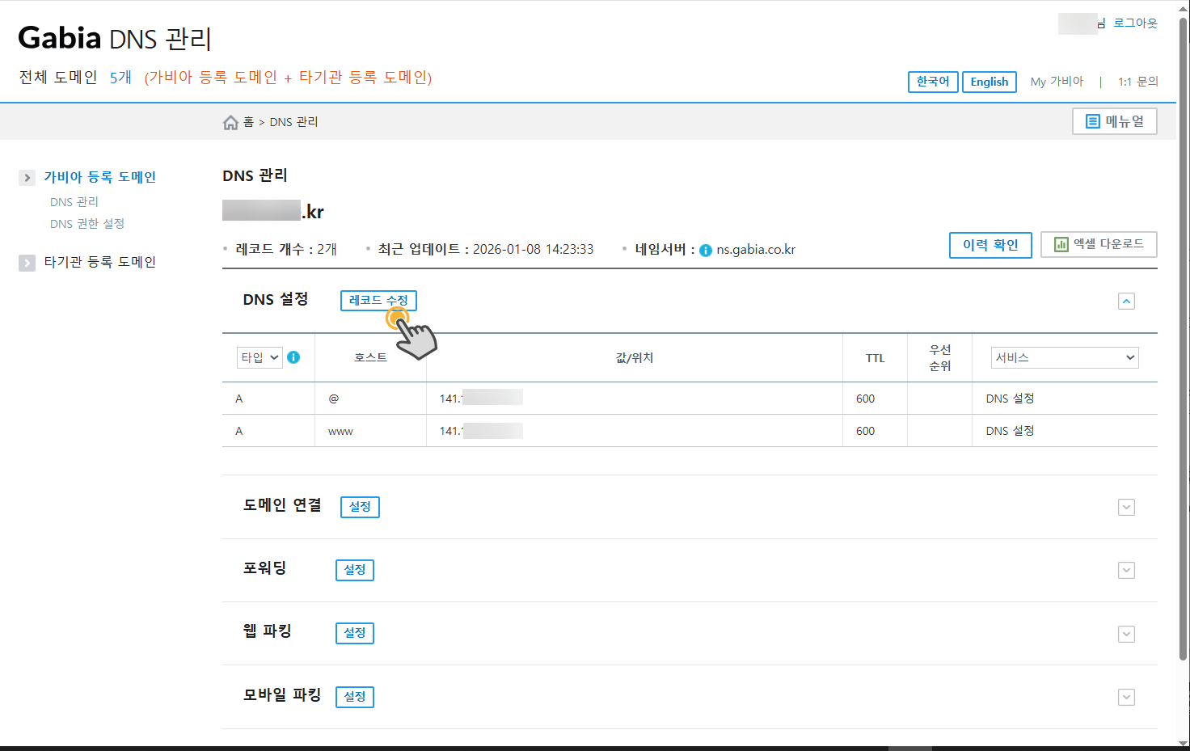Select 가비아 등록 도메인 sidebar menu
This screenshot has height=751, width=1190.
[100, 177]
